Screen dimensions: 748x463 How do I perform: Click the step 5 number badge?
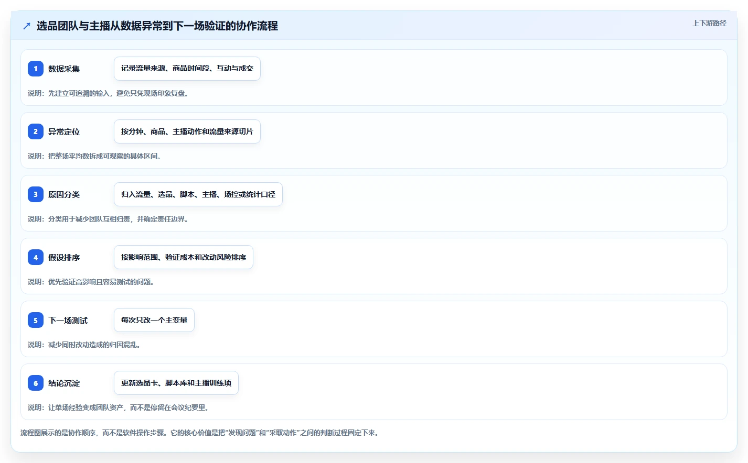click(36, 320)
